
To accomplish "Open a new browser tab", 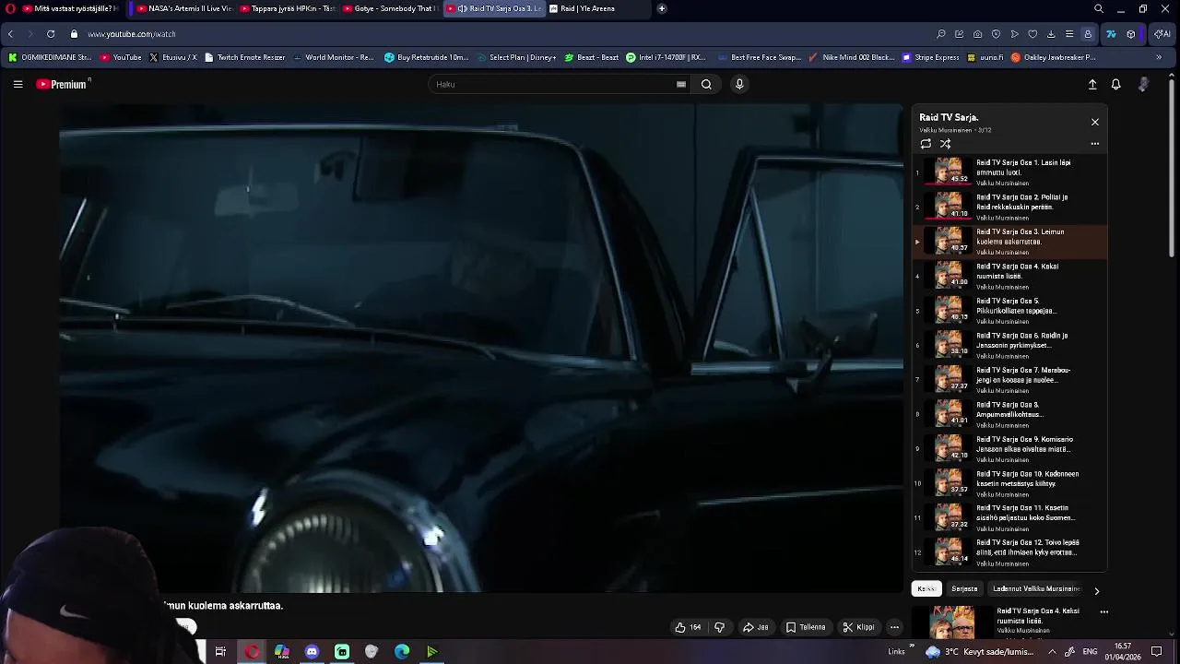I will [x=662, y=8].
